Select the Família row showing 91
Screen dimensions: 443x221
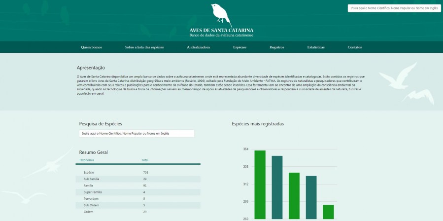(x=138, y=185)
